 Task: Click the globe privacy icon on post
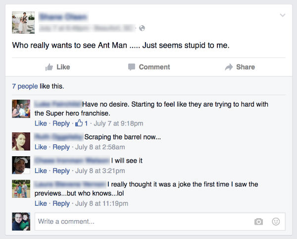[x=142, y=28]
